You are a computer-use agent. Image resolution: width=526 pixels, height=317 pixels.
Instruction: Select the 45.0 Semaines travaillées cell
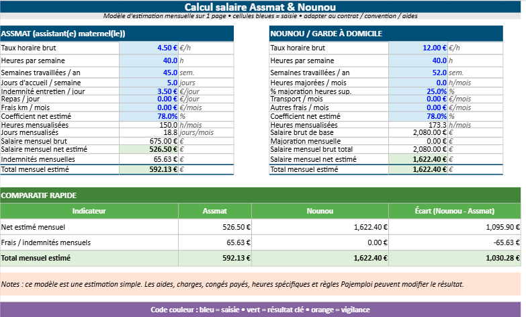(x=149, y=73)
